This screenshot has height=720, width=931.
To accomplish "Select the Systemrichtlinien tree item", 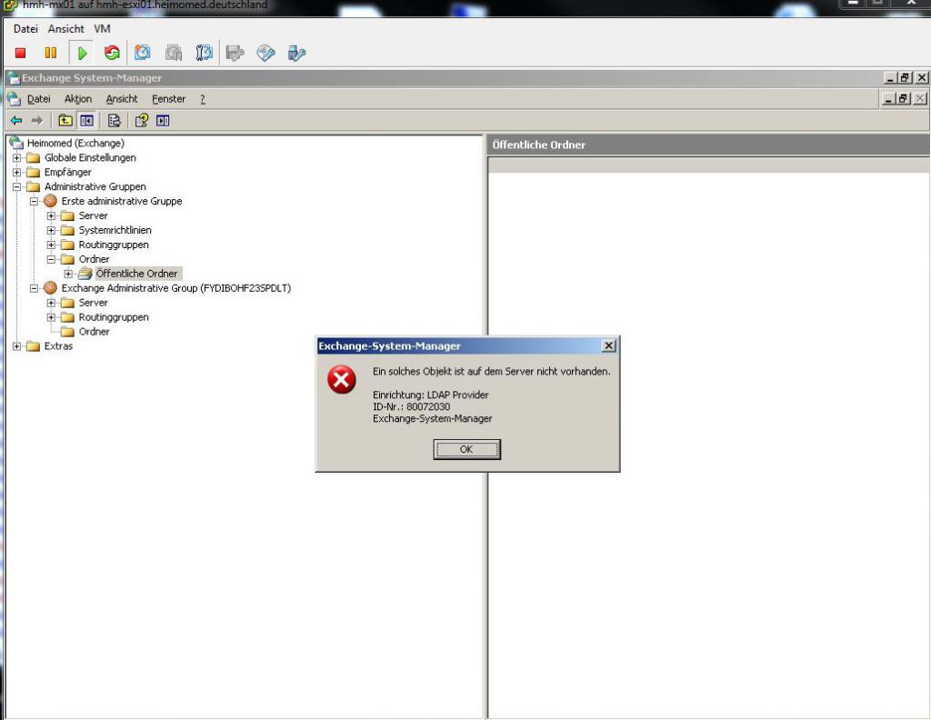I will 115,230.
